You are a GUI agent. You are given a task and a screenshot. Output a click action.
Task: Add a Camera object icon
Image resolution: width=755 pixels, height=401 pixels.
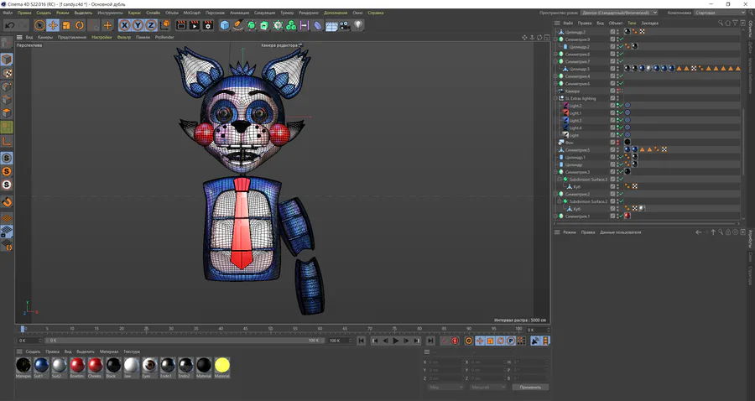[345, 25]
